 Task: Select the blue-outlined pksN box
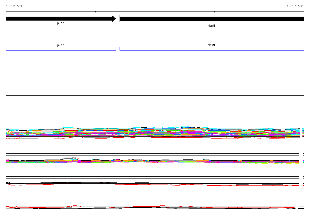[x=212, y=49]
